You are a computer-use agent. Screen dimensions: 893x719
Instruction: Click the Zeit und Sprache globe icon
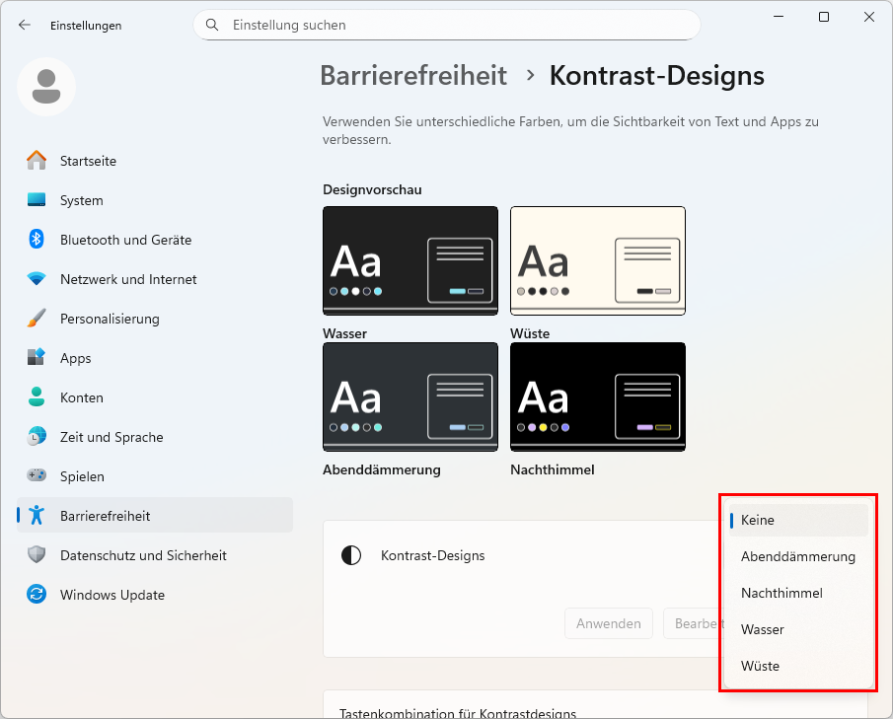tap(37, 437)
